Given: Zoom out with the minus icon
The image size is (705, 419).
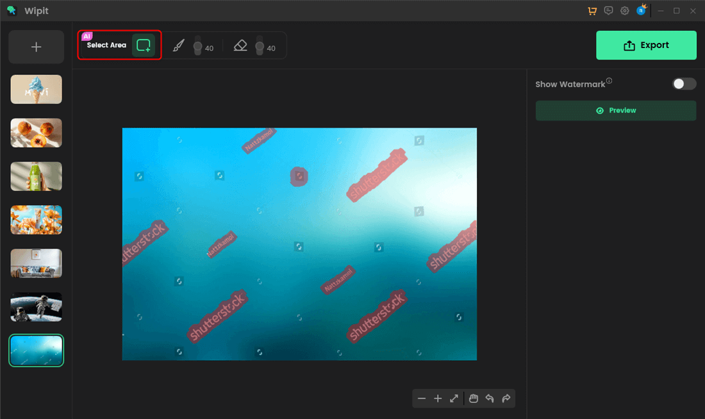Looking at the screenshot, I should [421, 398].
